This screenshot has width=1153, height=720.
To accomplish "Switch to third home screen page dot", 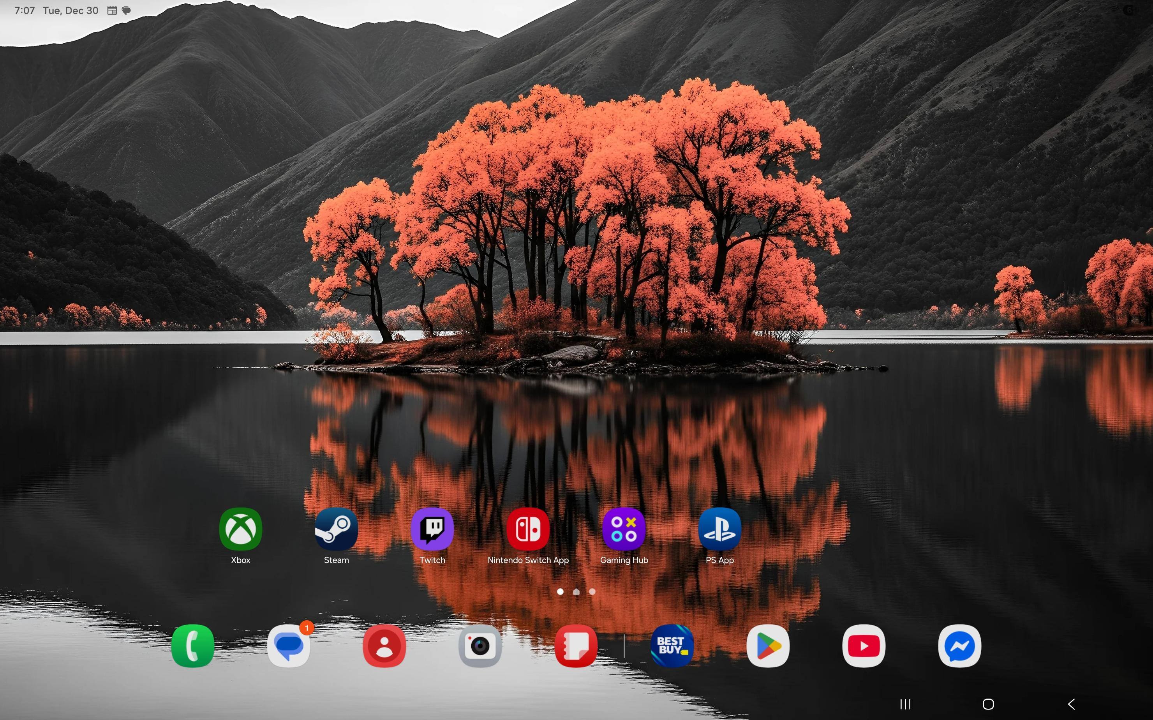I will [x=592, y=591].
